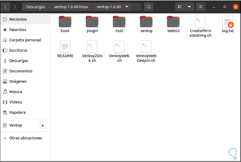Click the README file name label
Viewport: 241px width, 162px height.
tap(65, 56)
